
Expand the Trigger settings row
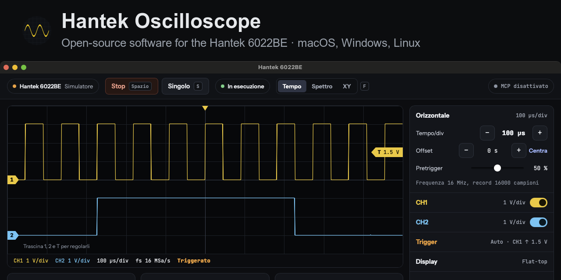(482, 242)
